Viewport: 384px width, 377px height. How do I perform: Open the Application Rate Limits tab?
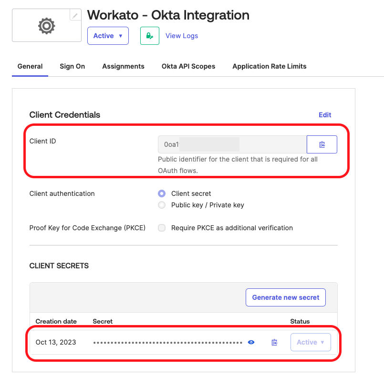(x=269, y=66)
